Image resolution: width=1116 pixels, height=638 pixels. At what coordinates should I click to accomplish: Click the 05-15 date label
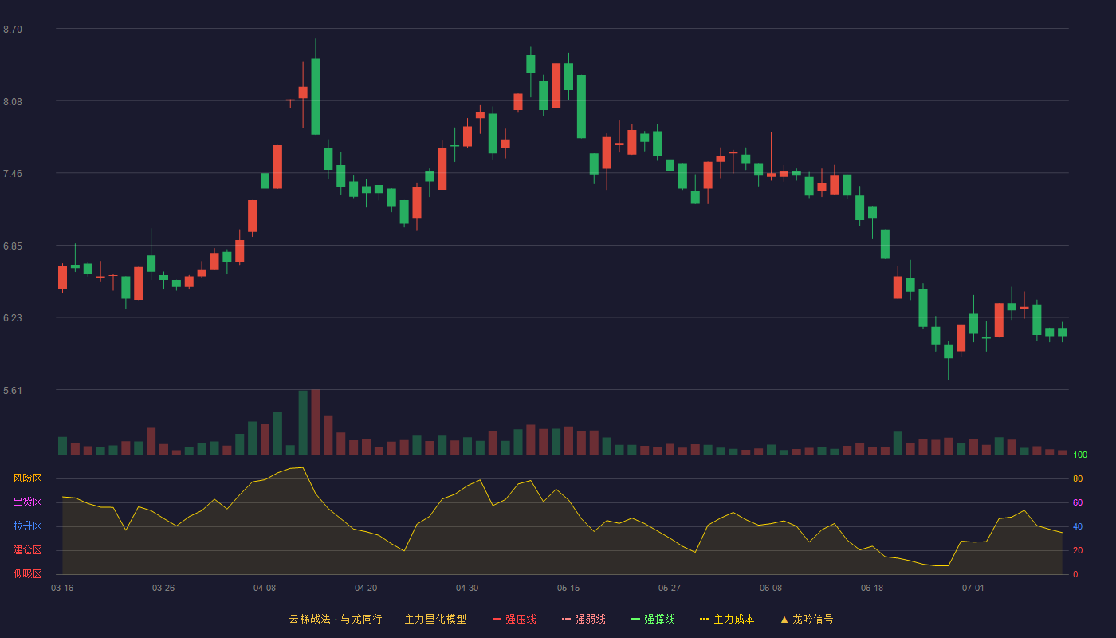(x=568, y=588)
